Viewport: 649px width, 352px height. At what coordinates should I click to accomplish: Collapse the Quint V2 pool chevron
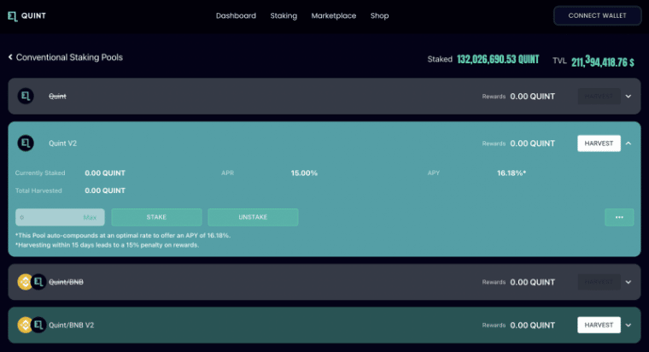[x=629, y=143]
